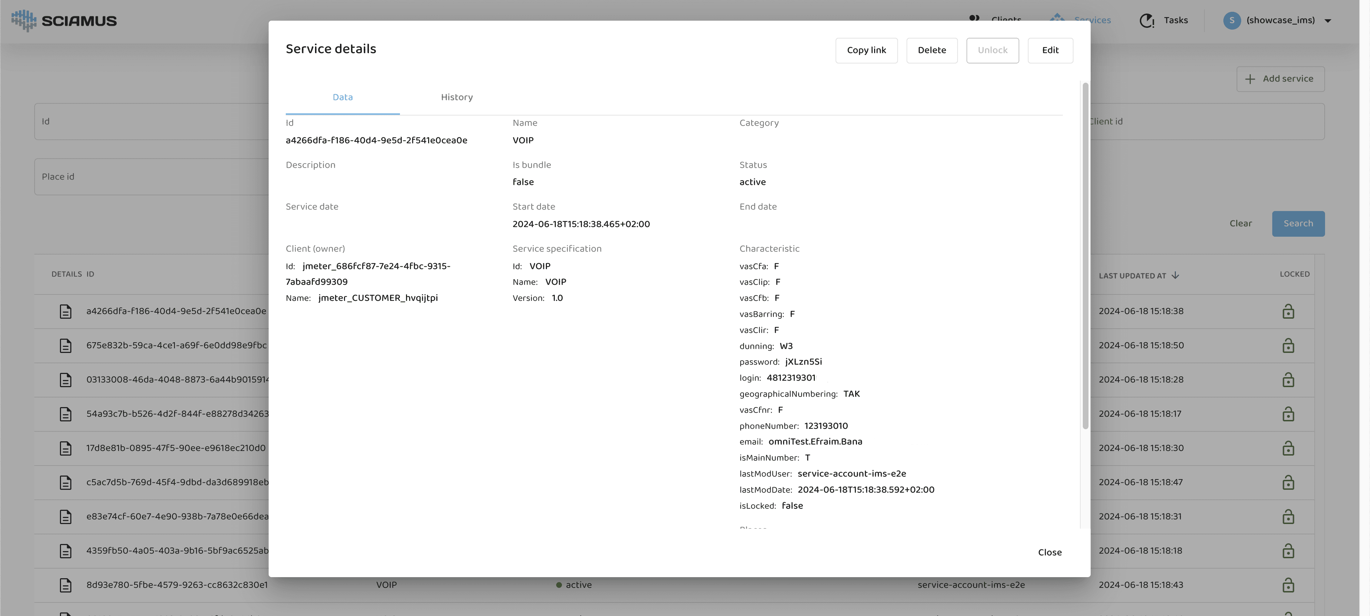Viewport: 1370px width, 616px height.
Task: Select the Data tab
Action: (x=342, y=97)
